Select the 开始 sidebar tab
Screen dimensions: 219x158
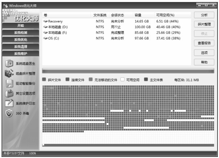[21, 26]
